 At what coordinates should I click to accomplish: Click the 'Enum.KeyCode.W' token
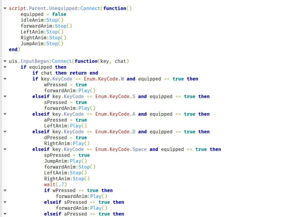[104, 79]
